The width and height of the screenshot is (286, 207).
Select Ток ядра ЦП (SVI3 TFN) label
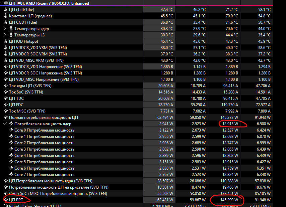click(30, 86)
